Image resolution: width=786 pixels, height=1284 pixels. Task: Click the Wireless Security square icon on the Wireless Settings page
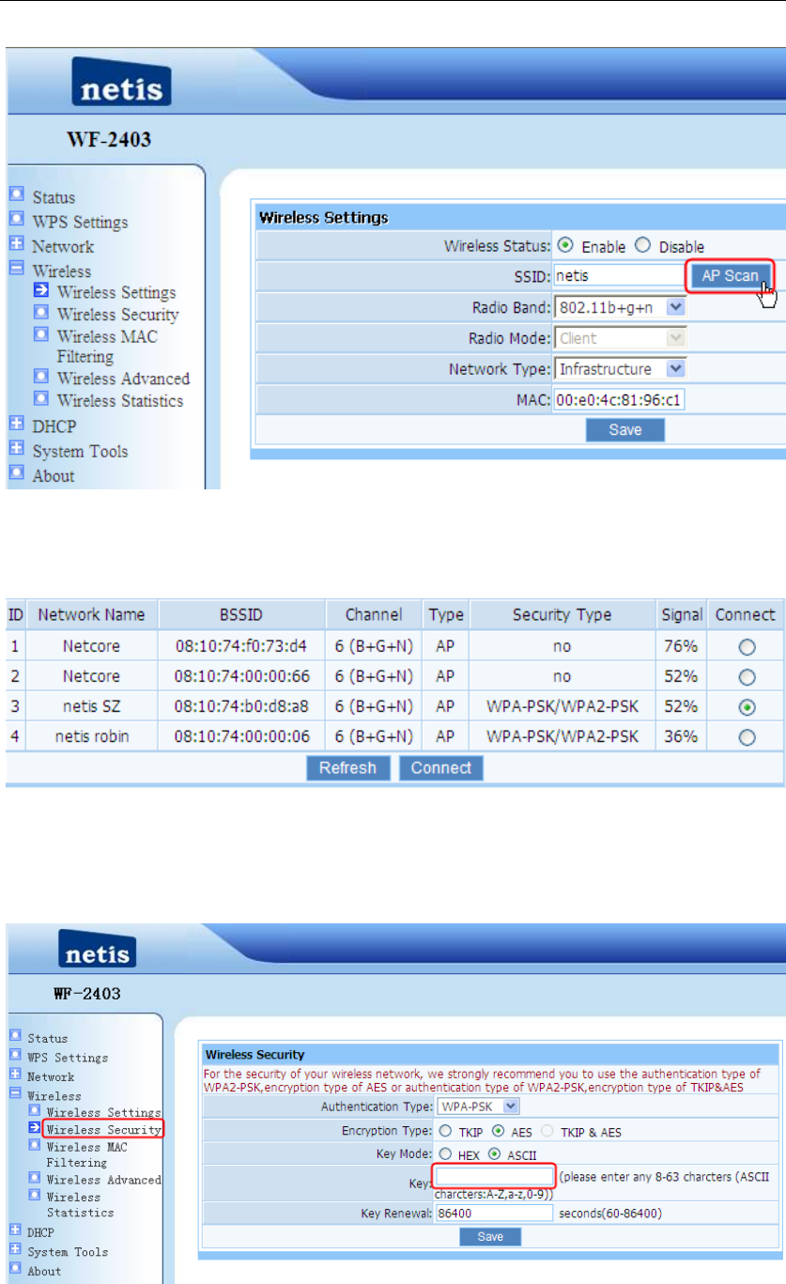tap(41, 314)
